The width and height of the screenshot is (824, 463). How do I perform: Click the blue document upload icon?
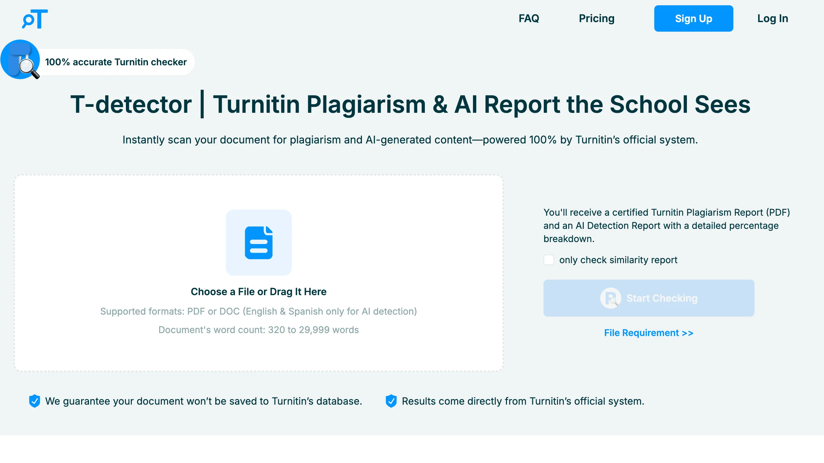tap(259, 243)
